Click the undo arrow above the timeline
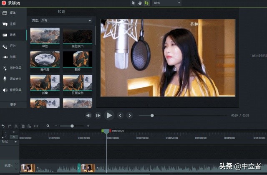 point(3,126)
